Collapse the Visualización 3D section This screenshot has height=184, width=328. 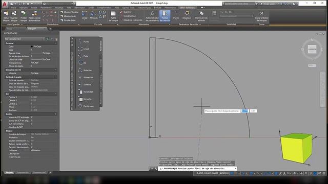click(55, 70)
